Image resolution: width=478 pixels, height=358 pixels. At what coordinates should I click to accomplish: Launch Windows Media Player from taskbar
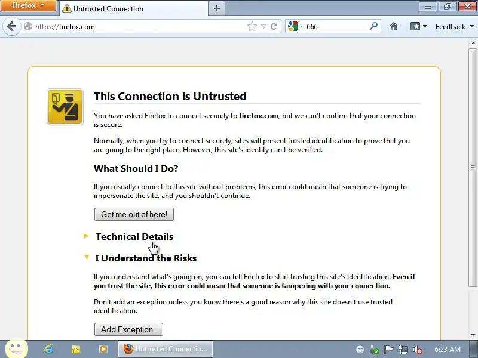[x=103, y=349]
